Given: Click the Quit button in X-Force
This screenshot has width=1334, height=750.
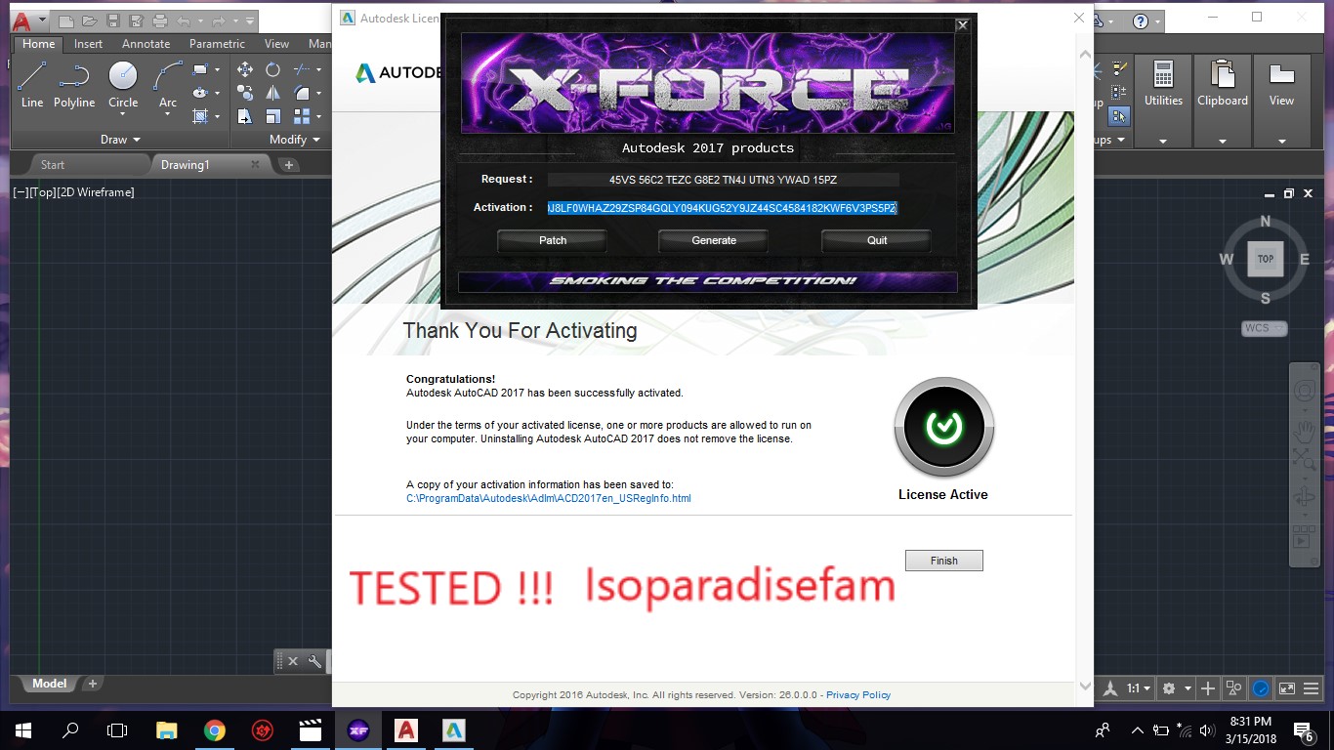Looking at the screenshot, I should tap(877, 240).
